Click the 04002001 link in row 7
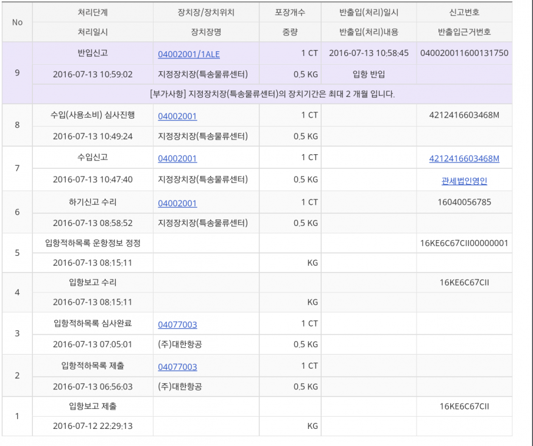 177,159
